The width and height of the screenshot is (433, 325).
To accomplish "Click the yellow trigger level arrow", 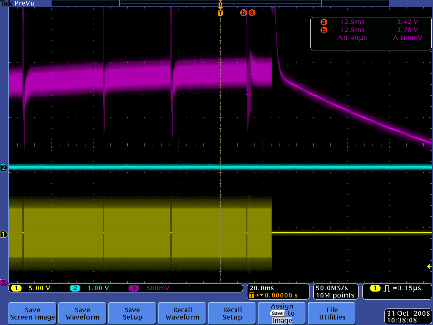I will point(429,267).
